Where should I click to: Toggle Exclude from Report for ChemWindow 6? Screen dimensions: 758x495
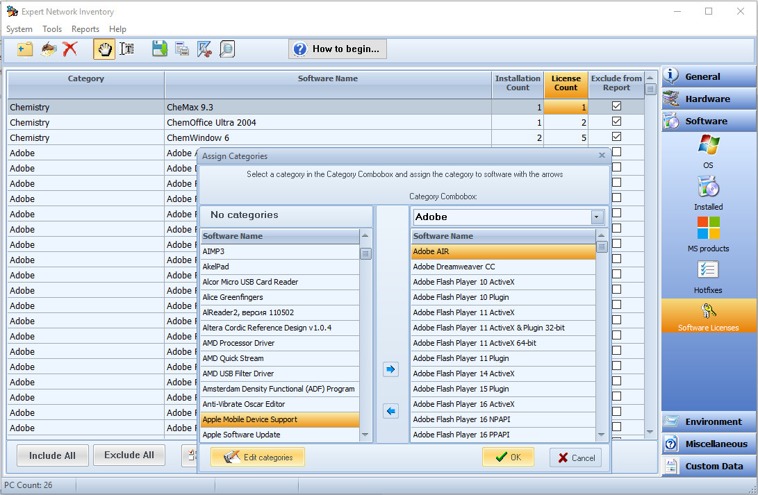pyautogui.click(x=616, y=137)
